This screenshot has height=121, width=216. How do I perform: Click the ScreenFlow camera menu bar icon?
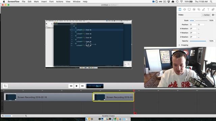165,2
